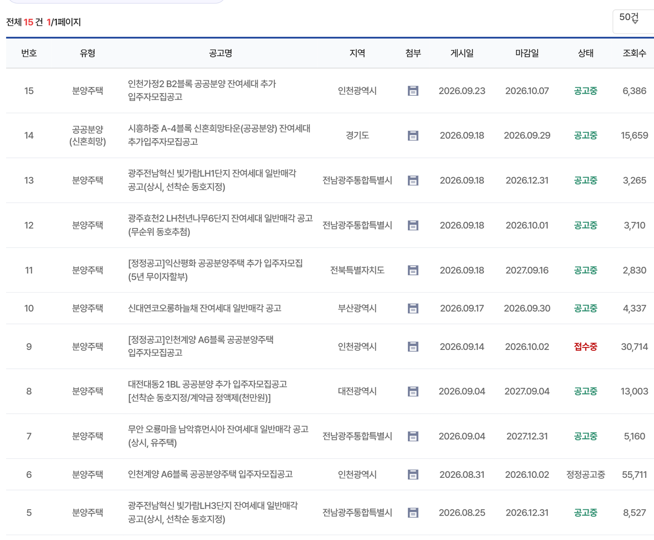This screenshot has height=540, width=654.
Task: Open attachment icon for notice 15 인천가정2 B2블록
Action: pos(413,91)
